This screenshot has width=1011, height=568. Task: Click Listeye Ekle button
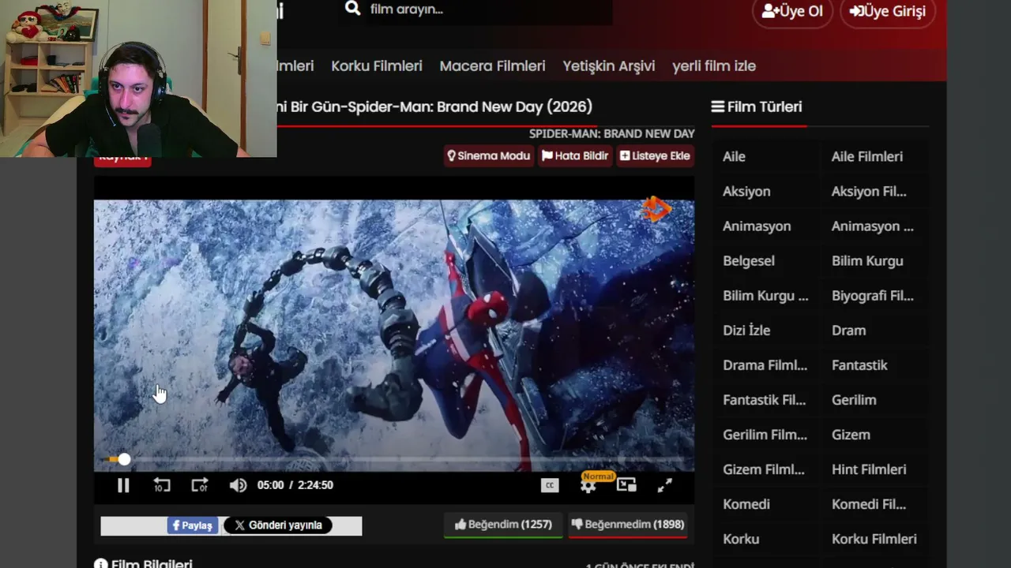coord(655,156)
